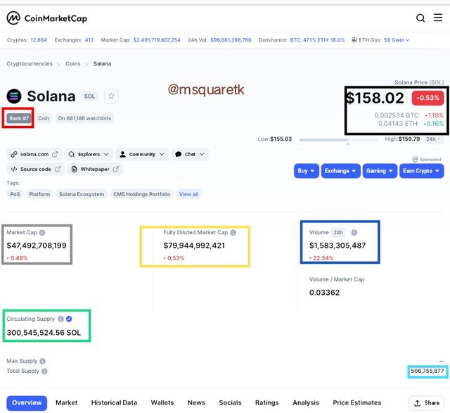
Task: Open the solana.com website link
Action: (34, 154)
